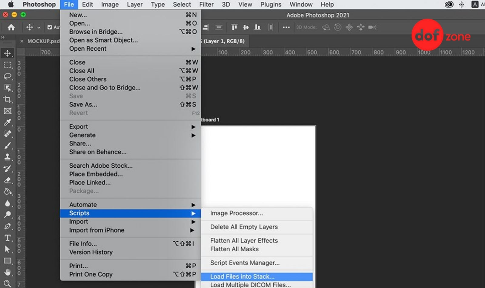Viewport: 485px width, 288px height.
Task: Switch to the MOCKUP.psd document tab
Action: pos(43,41)
